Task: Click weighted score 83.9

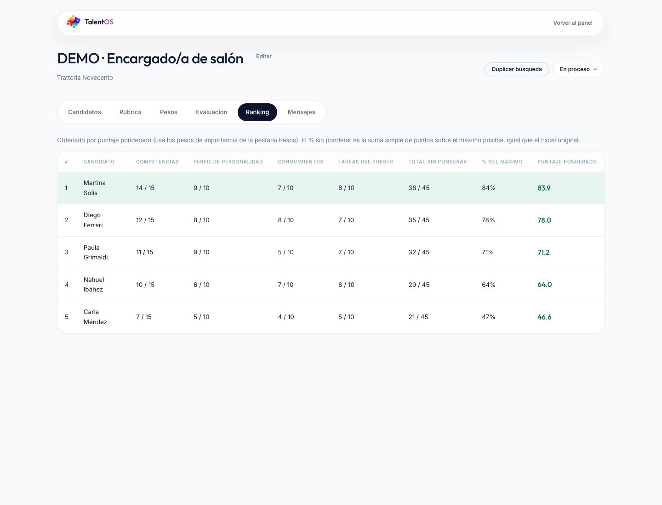Action: tap(544, 188)
